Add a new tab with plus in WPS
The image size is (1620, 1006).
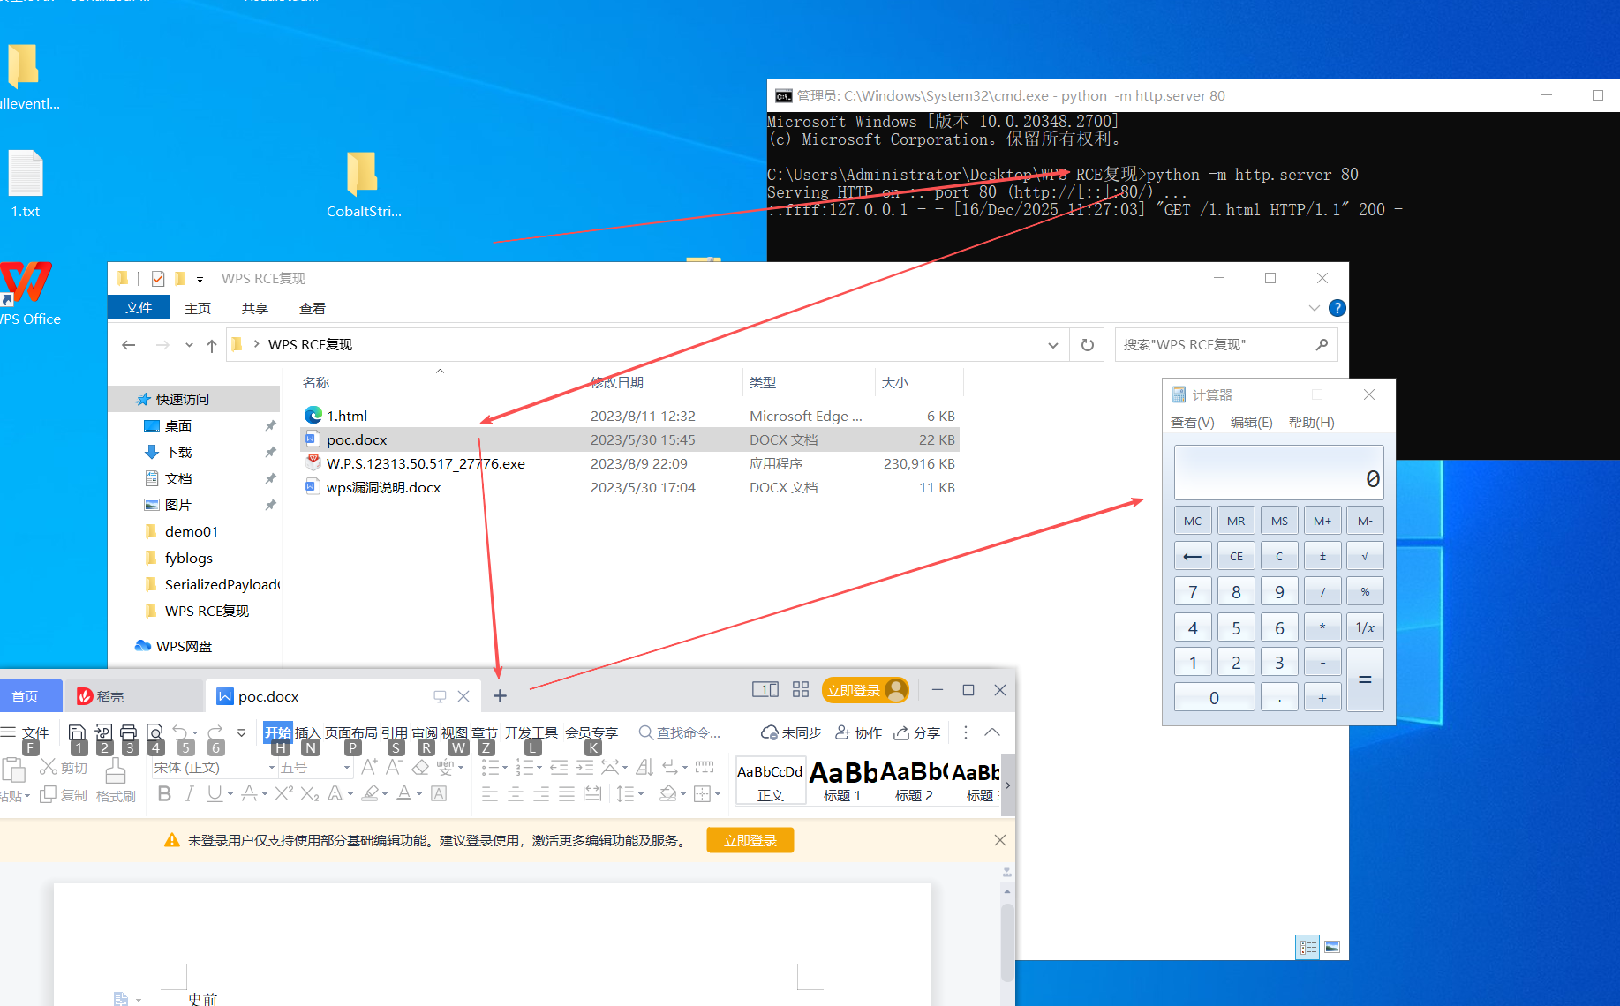point(500,696)
